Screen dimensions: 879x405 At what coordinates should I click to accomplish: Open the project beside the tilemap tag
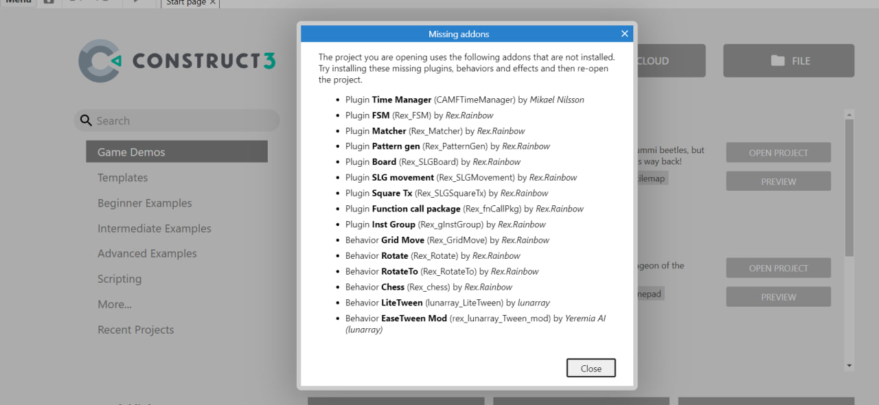[x=778, y=152]
